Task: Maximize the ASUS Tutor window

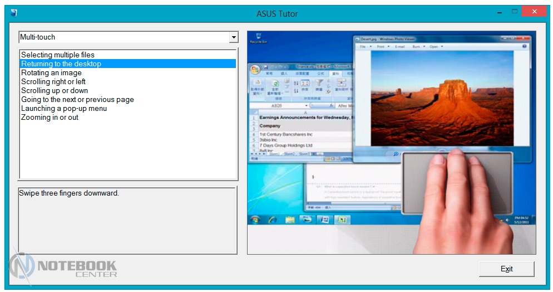Action: (x=515, y=11)
